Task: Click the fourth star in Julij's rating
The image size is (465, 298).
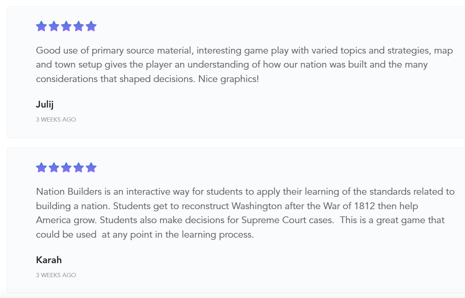Action: point(79,27)
